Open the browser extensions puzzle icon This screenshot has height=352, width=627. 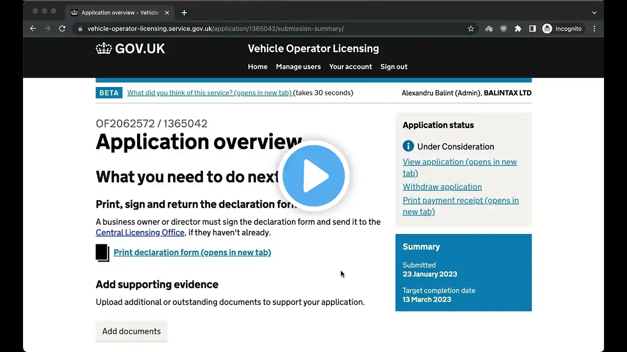pos(518,29)
